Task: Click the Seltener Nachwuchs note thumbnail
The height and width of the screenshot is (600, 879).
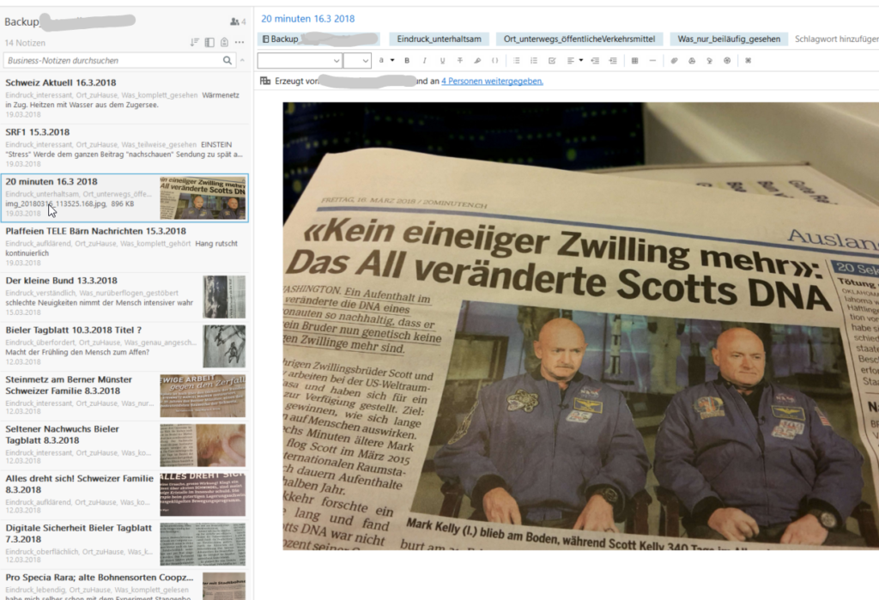Action: point(203,445)
